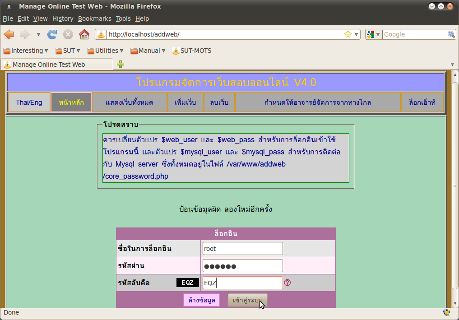Click the ล็อกอิน form header

[226, 234]
